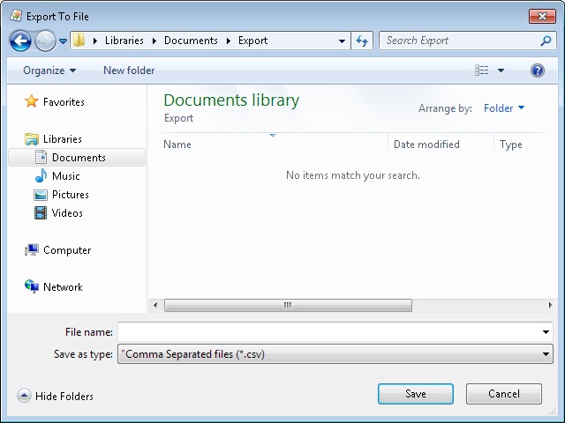This screenshot has width=565, height=423.
Task: Click the Hide Folders arrow icon
Action: click(x=24, y=396)
